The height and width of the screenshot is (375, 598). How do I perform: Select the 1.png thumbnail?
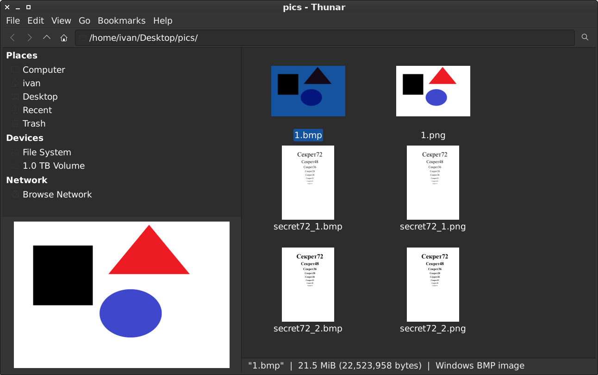click(433, 91)
